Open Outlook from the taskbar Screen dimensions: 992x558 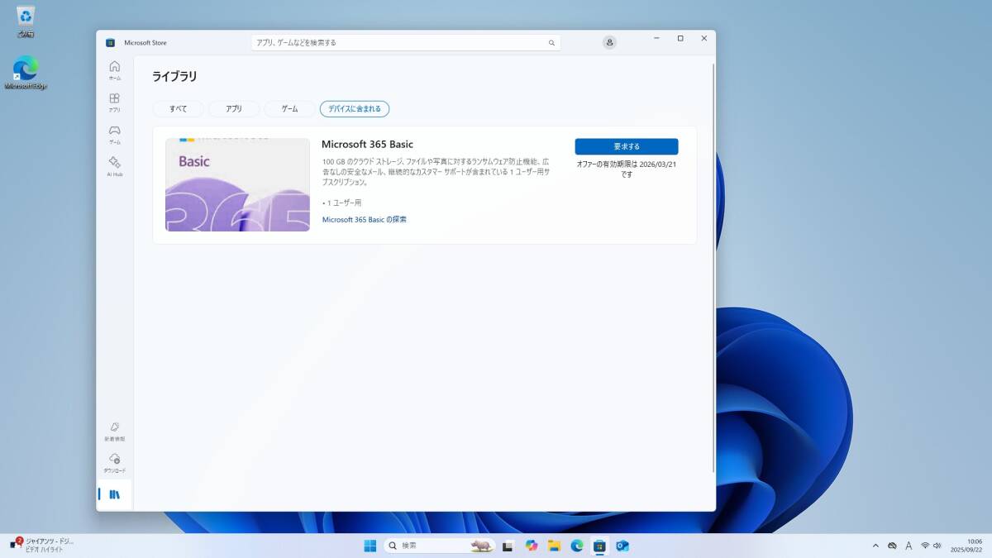[622, 546]
